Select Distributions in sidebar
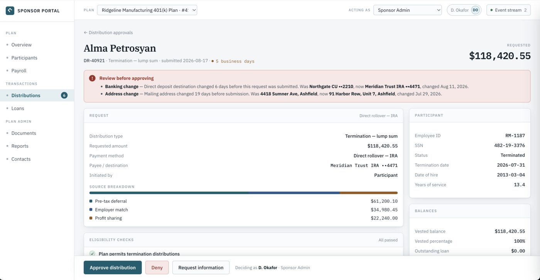The height and width of the screenshot is (280, 540). (x=37, y=95)
